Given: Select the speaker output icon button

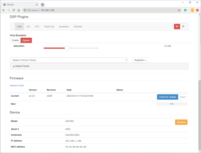Looking at the screenshot, I should pyautogui.click(x=177, y=26).
